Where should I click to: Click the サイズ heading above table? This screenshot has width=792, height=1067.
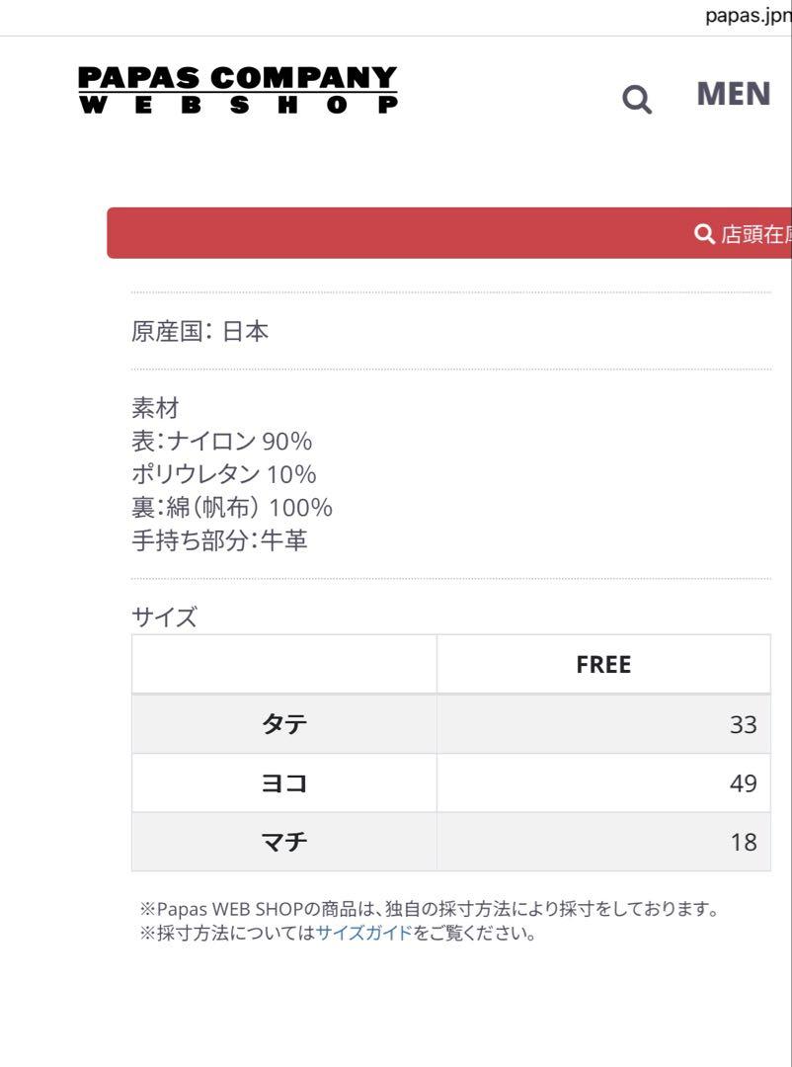(164, 617)
